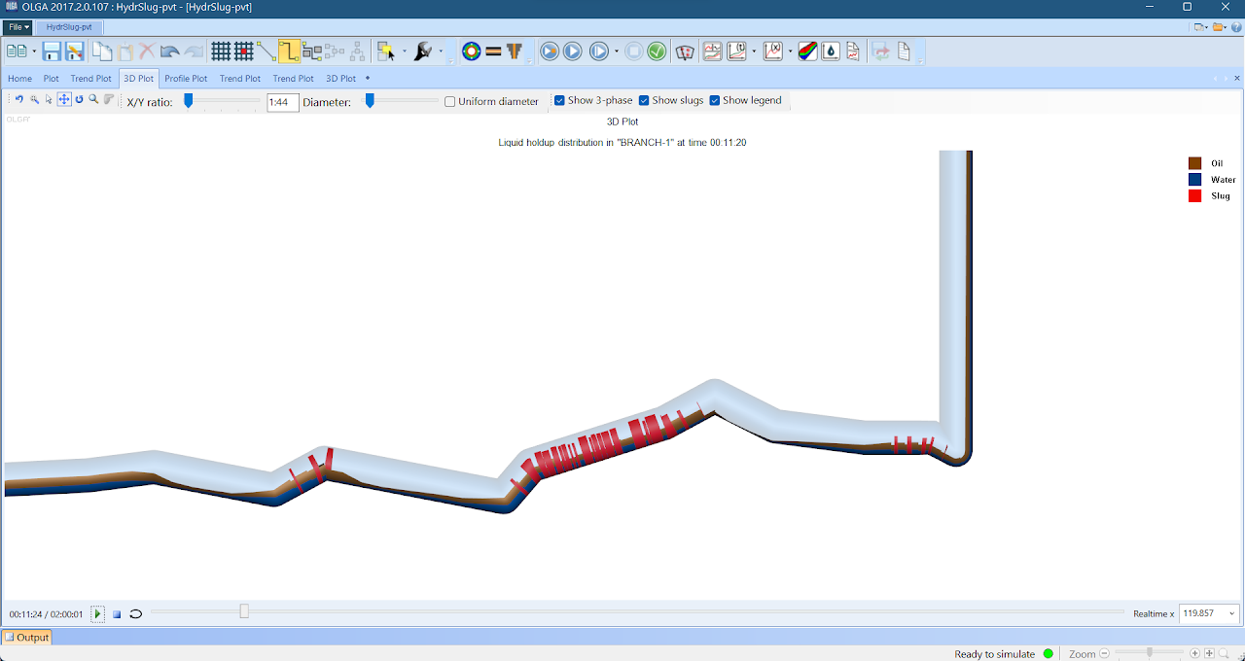Open the wrench tools icon
This screenshot has width=1245, height=661.
pos(423,52)
